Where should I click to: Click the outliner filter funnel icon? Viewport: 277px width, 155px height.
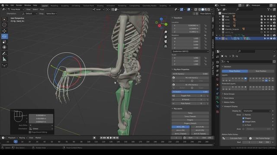(269, 9)
